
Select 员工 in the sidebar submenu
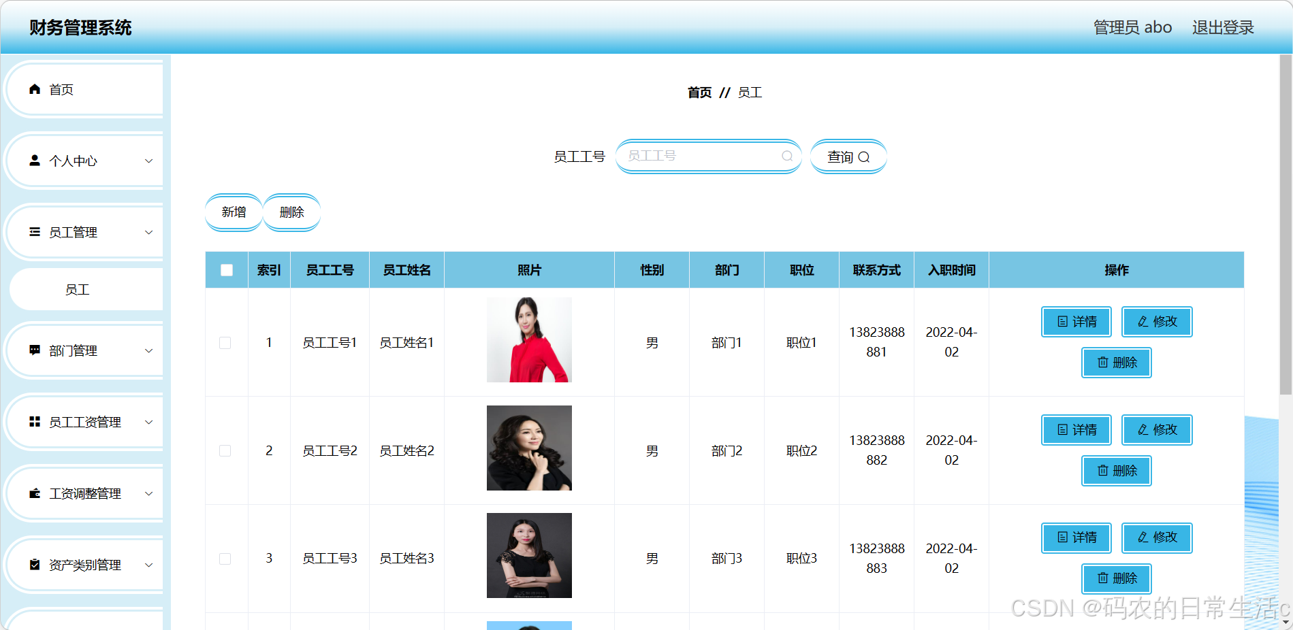click(x=78, y=289)
